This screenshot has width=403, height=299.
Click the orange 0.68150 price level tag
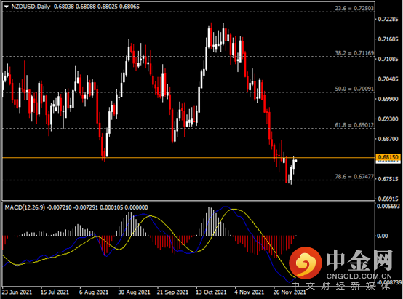tap(388, 157)
